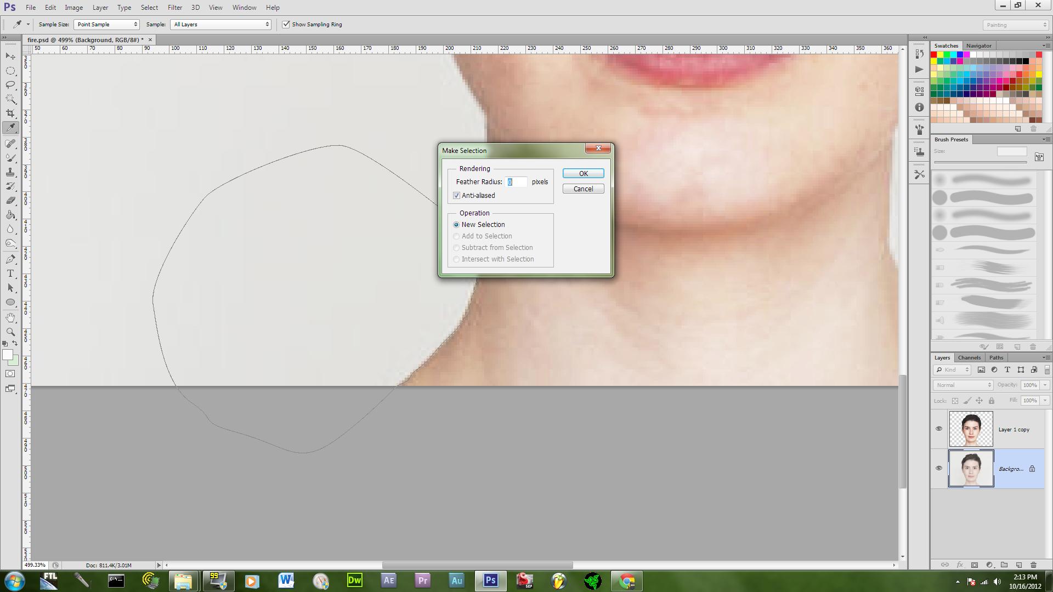The image size is (1053, 592).
Task: Select the Crop tool
Action: click(x=10, y=113)
